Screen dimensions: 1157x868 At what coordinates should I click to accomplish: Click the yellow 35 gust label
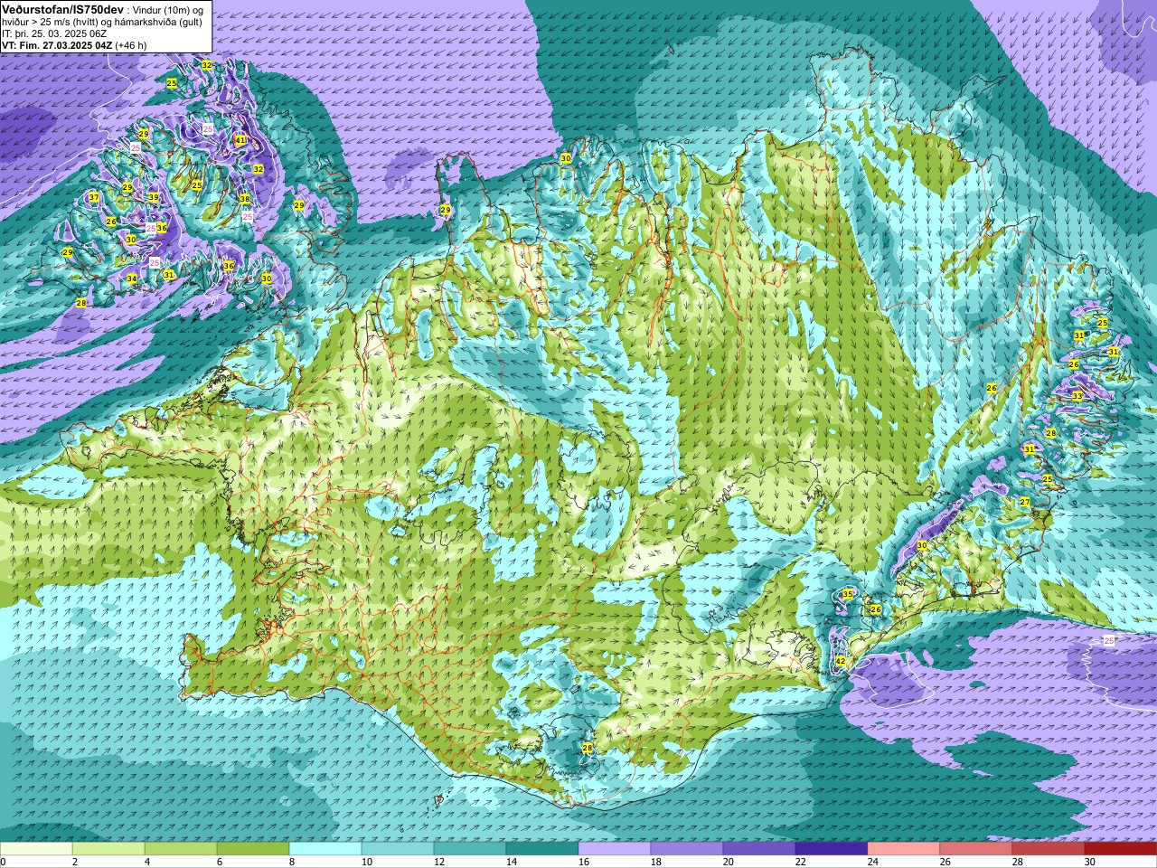click(x=847, y=594)
